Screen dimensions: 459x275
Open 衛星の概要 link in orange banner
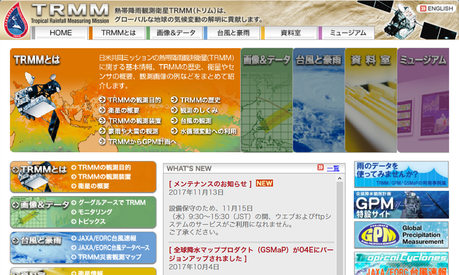coord(123,110)
